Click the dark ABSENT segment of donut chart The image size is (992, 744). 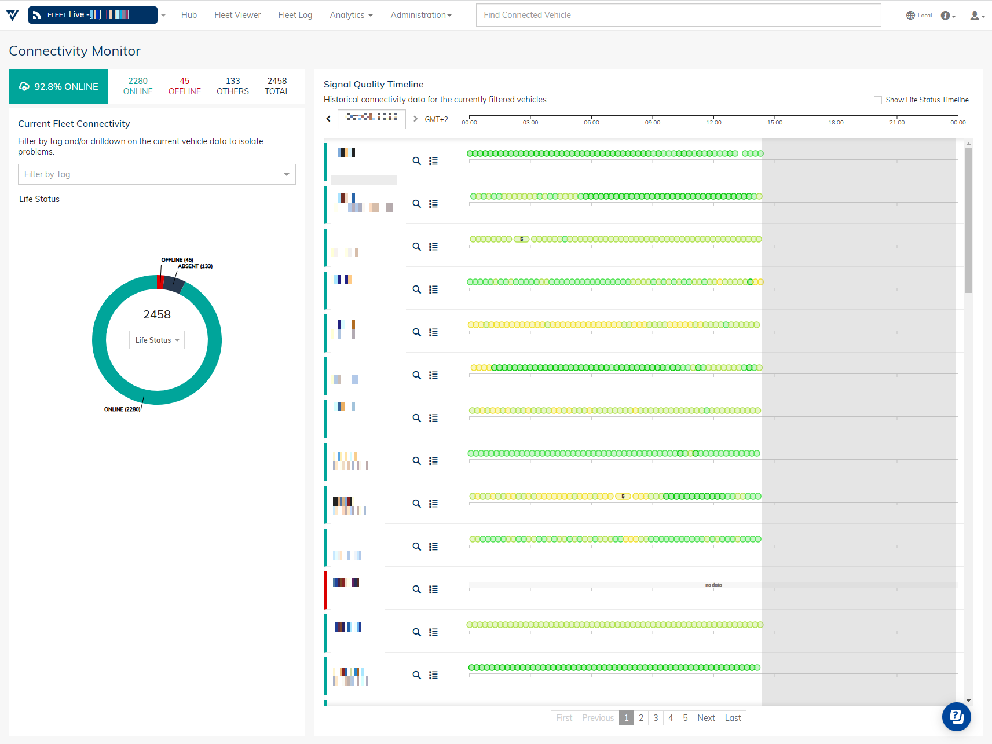pos(173,284)
